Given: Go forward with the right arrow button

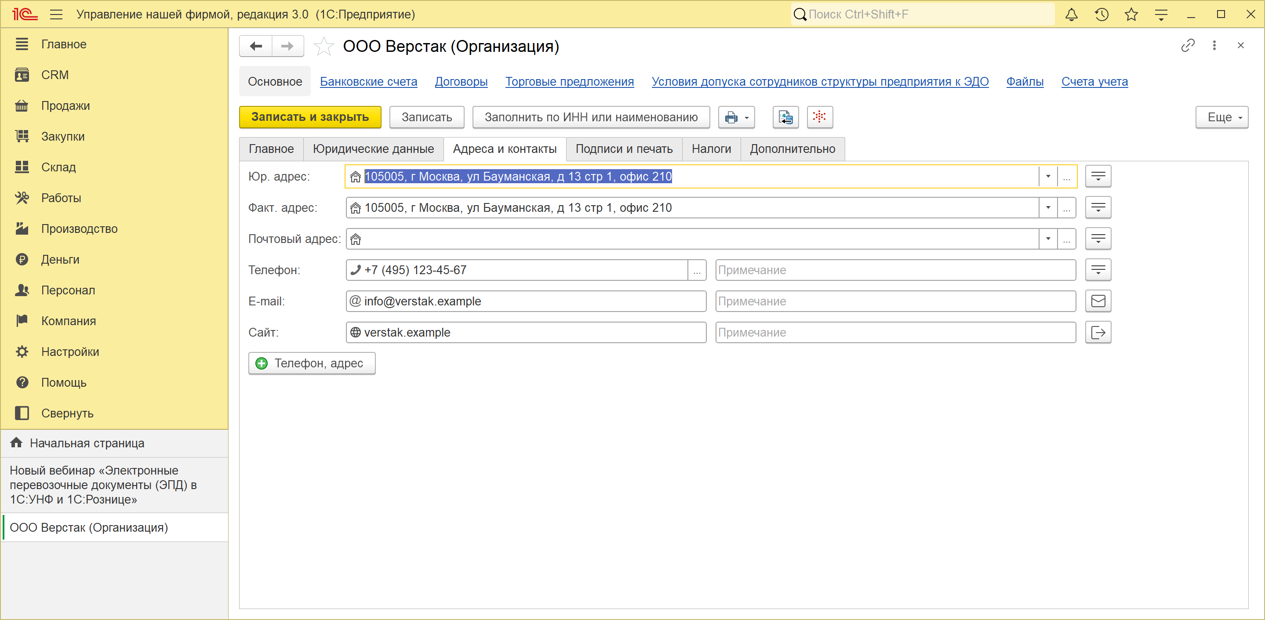Looking at the screenshot, I should click(288, 46).
